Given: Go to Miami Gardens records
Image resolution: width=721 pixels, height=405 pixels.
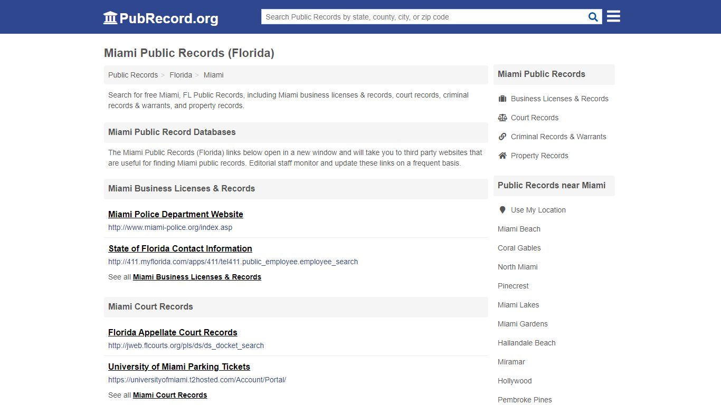Looking at the screenshot, I should point(523,324).
